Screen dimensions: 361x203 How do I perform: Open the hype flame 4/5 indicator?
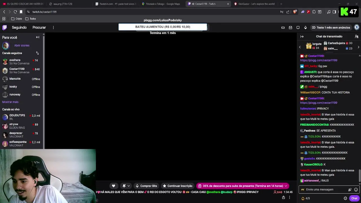tap(306, 198)
